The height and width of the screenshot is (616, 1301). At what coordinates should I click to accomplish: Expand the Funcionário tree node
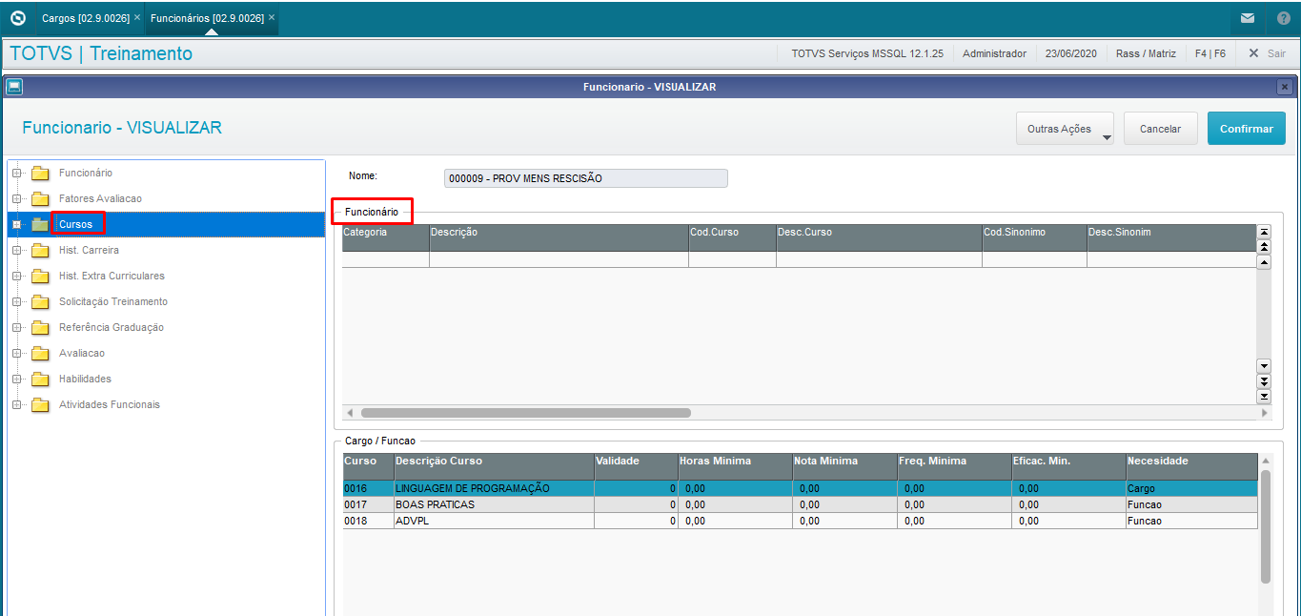[x=16, y=173]
